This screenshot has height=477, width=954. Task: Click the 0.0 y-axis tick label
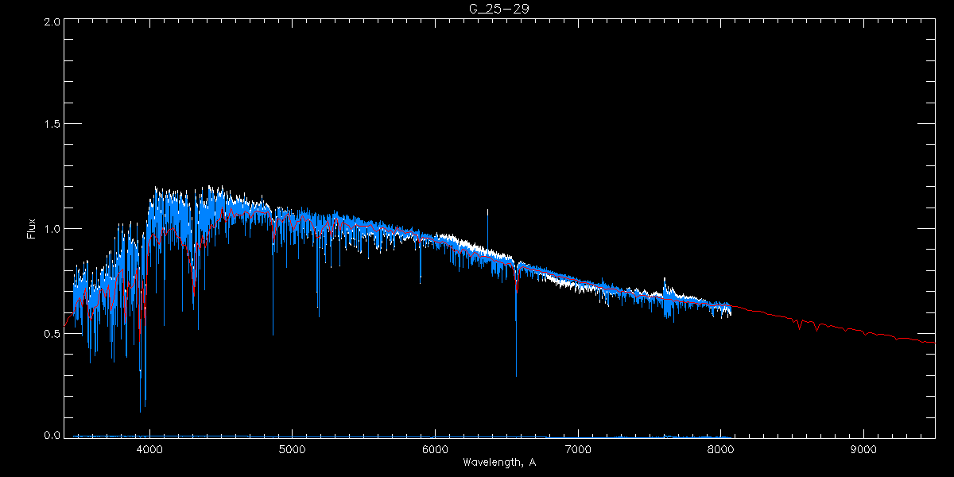(x=52, y=436)
